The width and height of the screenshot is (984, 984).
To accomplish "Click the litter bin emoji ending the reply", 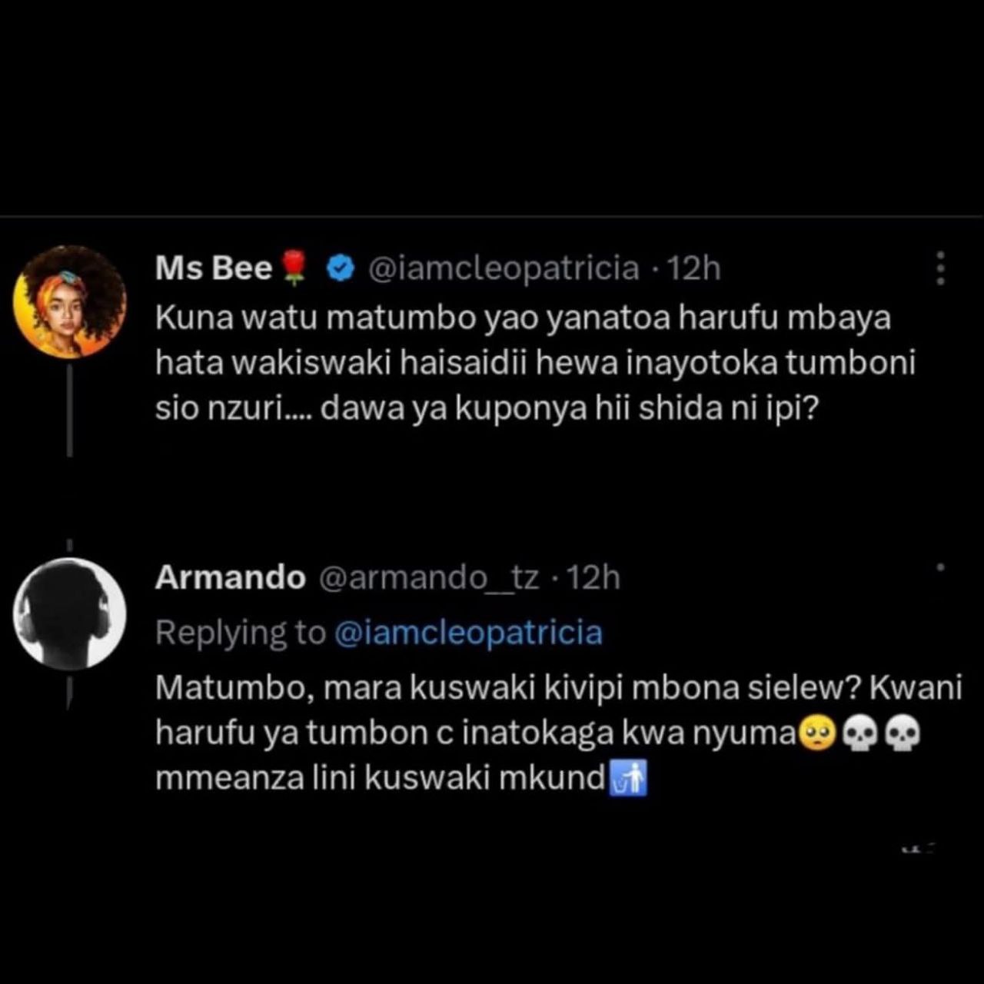I will pos(628,779).
